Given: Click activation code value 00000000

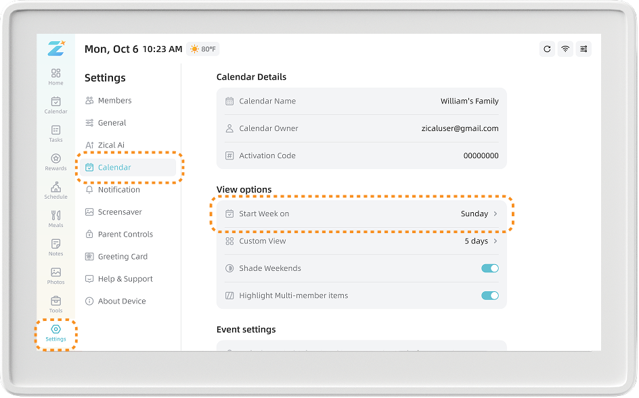Looking at the screenshot, I should pyautogui.click(x=481, y=156).
